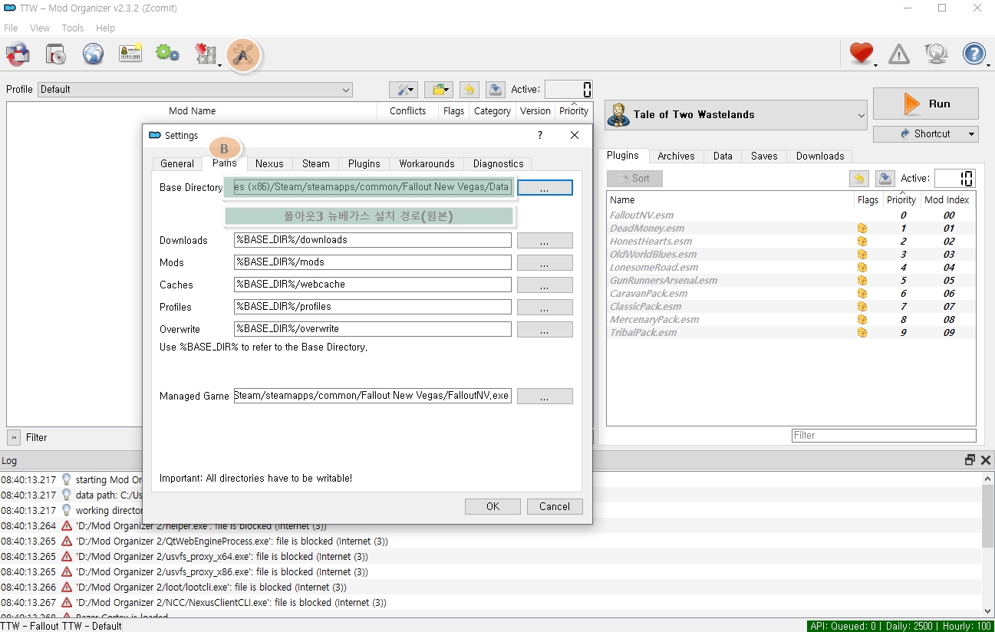The width and height of the screenshot is (995, 632).
Task: Open the puzzle piece Tools icon
Action: click(x=206, y=54)
